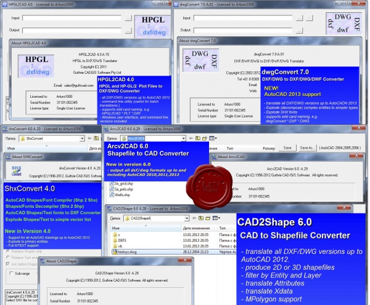
Task: Click AutoCAD 2004,2005,2006 format label in Arcv2CAD
Action: click(340, 148)
